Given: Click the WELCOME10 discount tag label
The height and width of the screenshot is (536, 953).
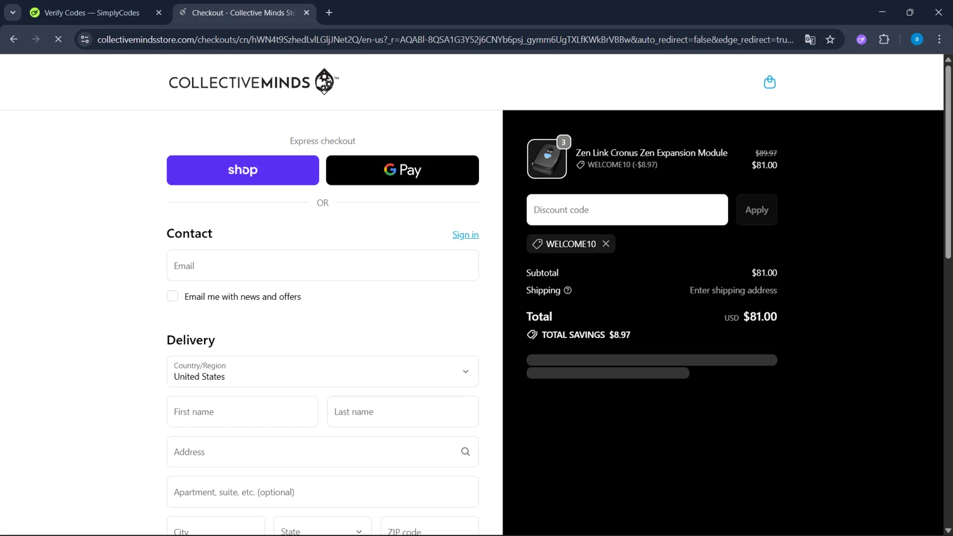Looking at the screenshot, I should point(571,244).
